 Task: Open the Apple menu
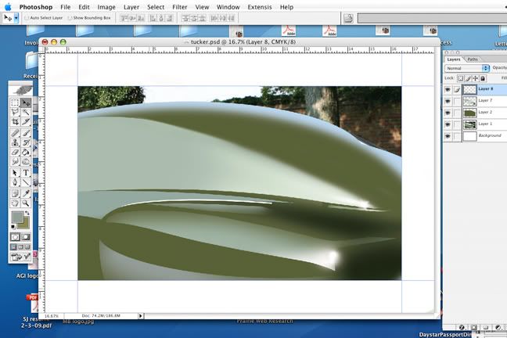[x=8, y=7]
